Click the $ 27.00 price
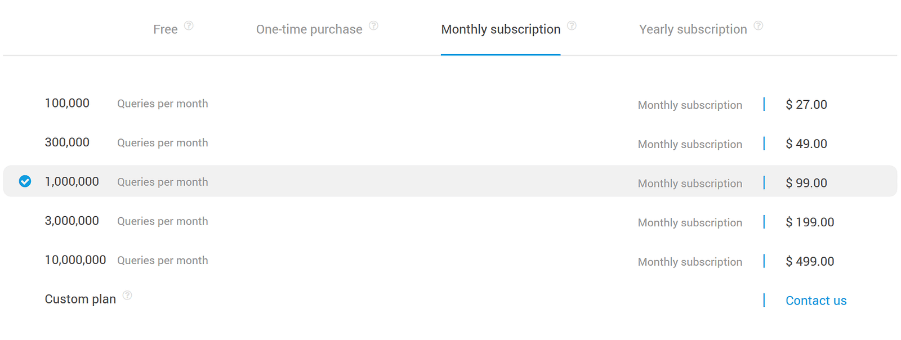The height and width of the screenshot is (340, 901). pos(806,105)
